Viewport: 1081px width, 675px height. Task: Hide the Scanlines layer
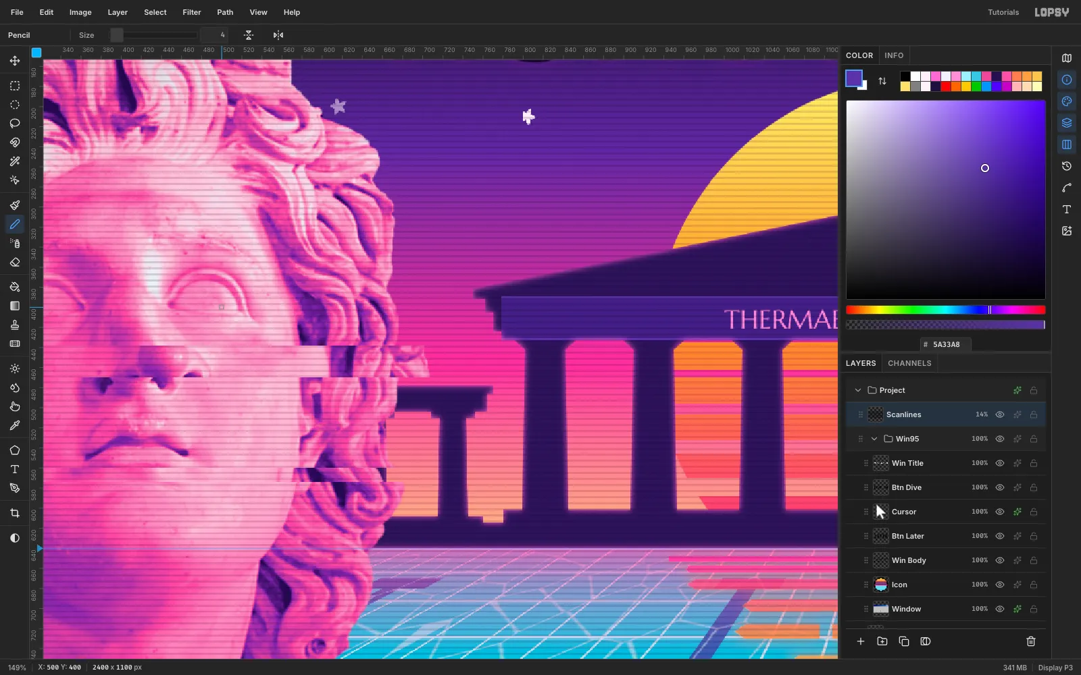[1000, 414]
